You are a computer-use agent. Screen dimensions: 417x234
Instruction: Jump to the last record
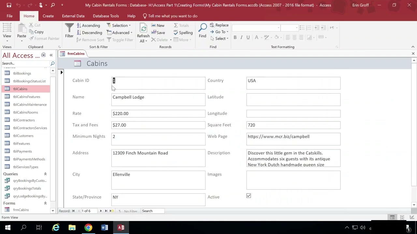click(x=106, y=211)
